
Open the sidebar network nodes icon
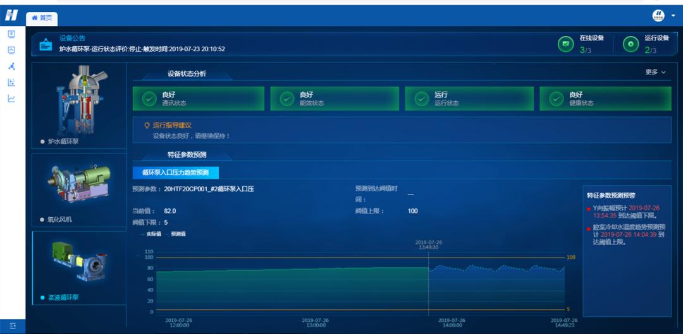[x=12, y=66]
